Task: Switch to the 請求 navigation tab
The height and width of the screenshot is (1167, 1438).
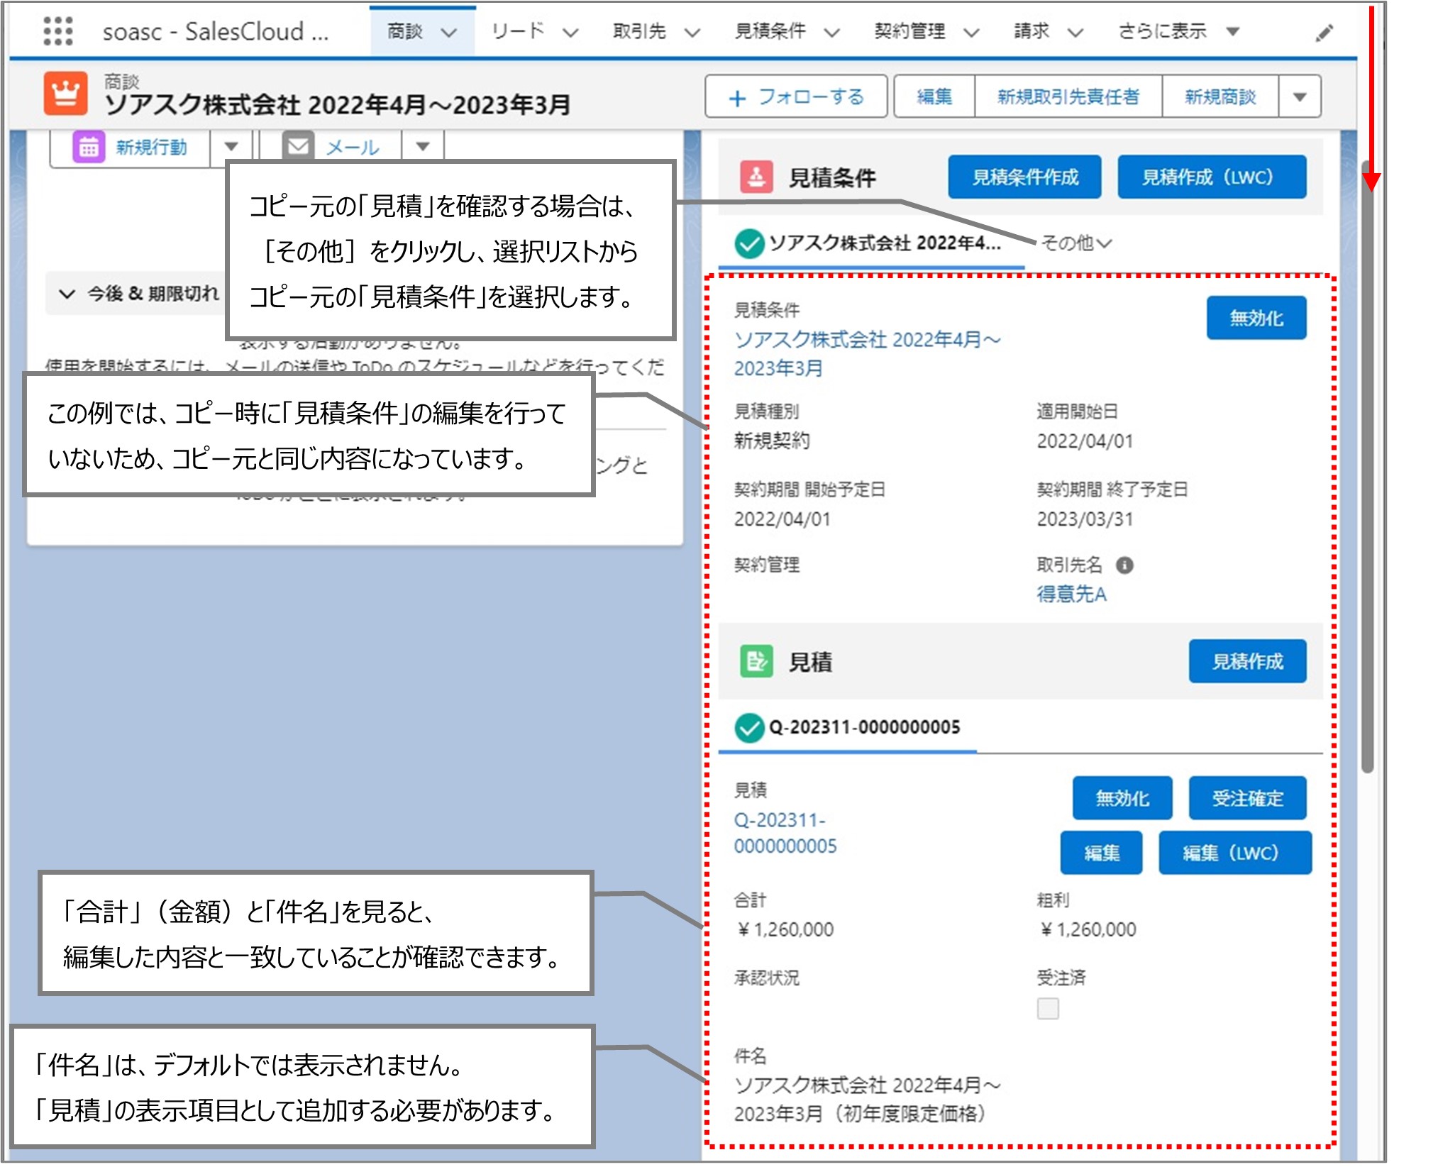Action: [x=1032, y=31]
